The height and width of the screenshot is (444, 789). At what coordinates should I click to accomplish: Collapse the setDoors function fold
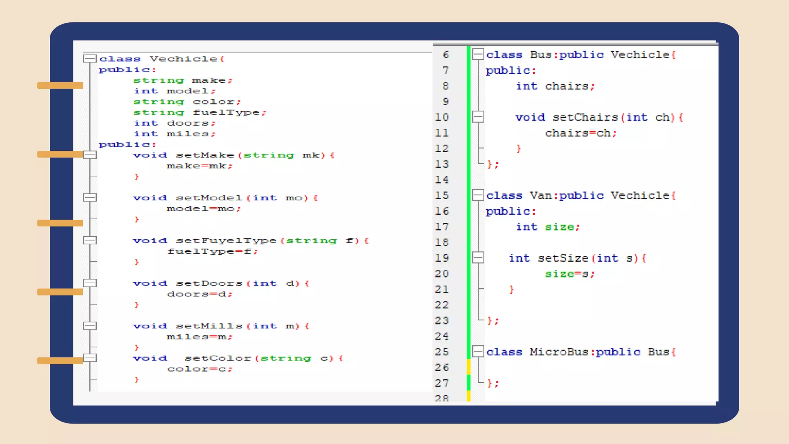pyautogui.click(x=90, y=283)
